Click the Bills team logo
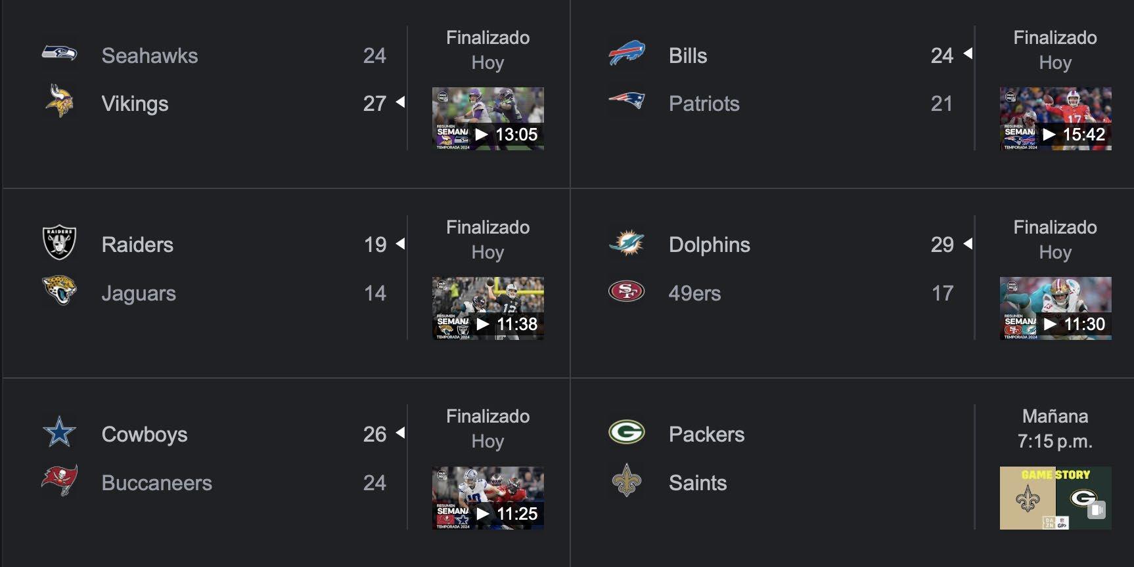Screen dimensions: 1134x567 point(626,53)
